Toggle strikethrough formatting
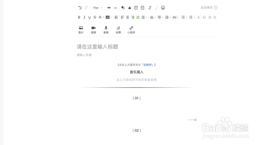The height and width of the screenshot is (145, 263). click(x=95, y=17)
